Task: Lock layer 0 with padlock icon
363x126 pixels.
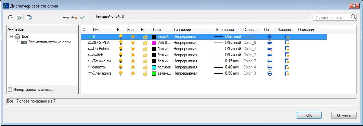Action: click(x=145, y=36)
